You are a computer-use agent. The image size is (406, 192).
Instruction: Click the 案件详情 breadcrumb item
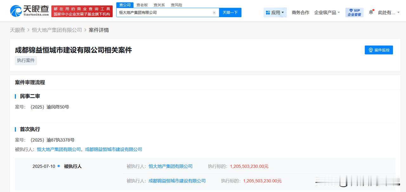coord(99,30)
